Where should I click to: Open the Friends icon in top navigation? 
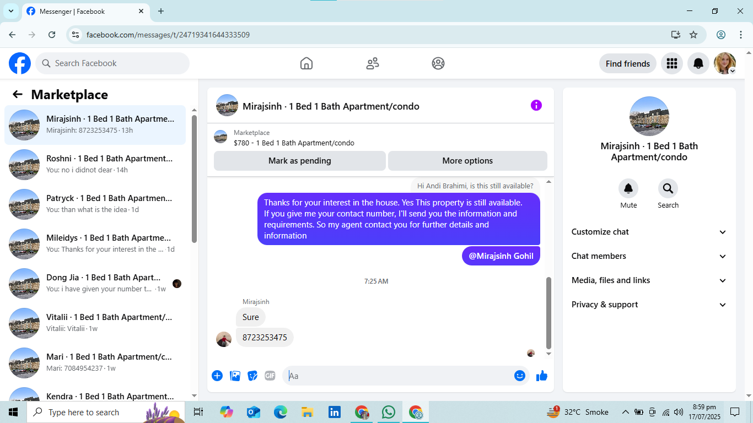click(x=373, y=63)
